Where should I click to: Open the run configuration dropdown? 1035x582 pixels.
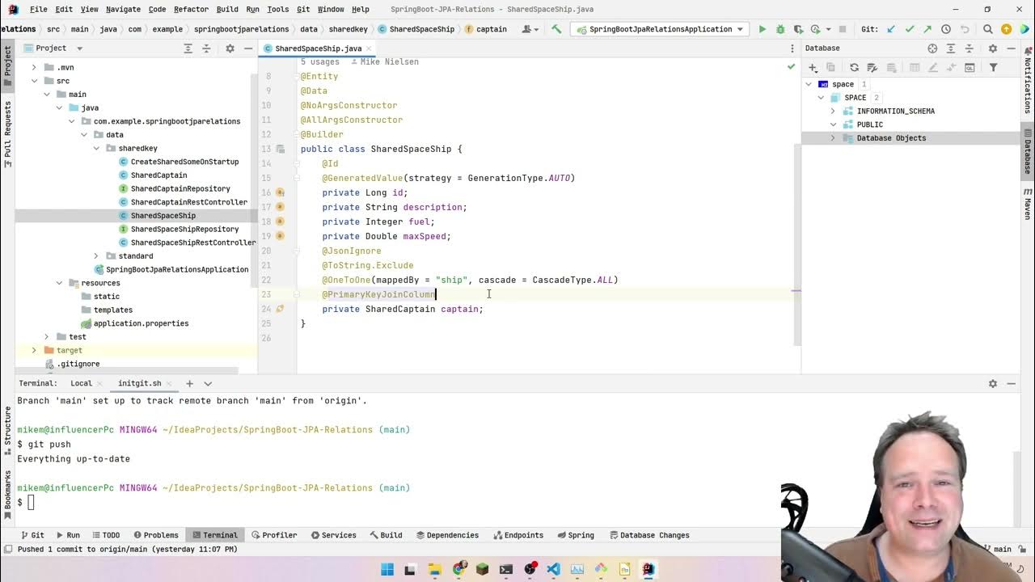coord(659,29)
